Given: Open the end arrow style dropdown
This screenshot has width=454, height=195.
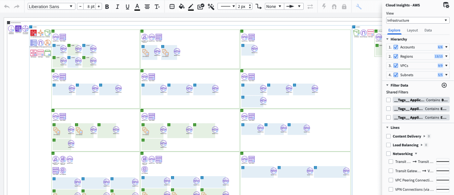Looking at the screenshot, I should 294,7.
